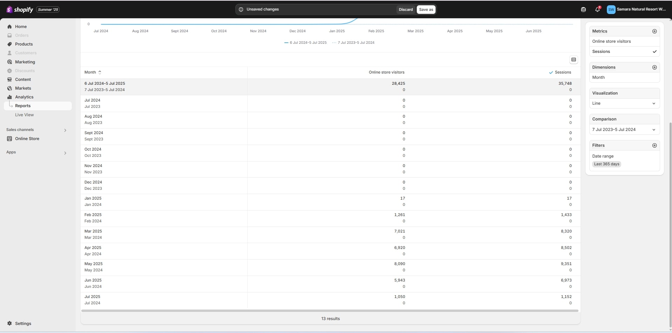Click the Orders icon in sidebar
This screenshot has height=333, width=672.
[x=9, y=35]
